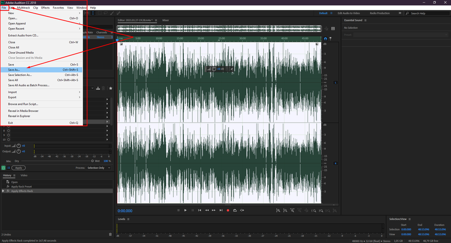Open effect slot 8 arrow menu
This screenshot has height=243, width=451.
(107, 131)
